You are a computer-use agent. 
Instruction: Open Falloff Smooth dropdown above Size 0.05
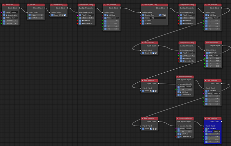189,87
